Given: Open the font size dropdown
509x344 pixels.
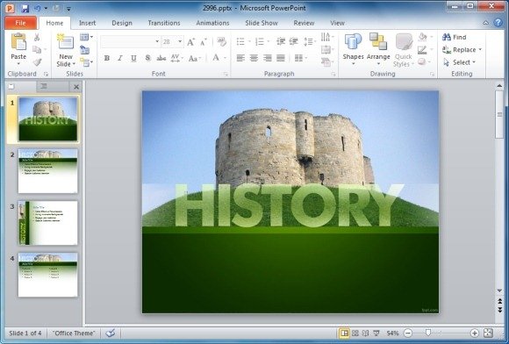Looking at the screenshot, I should 180,41.
